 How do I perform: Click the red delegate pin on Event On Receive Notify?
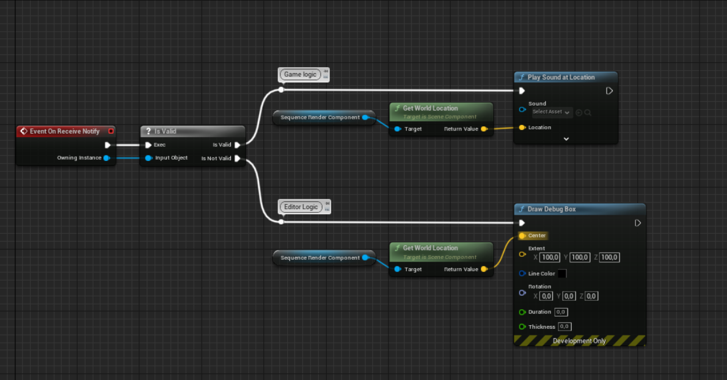[x=111, y=131]
